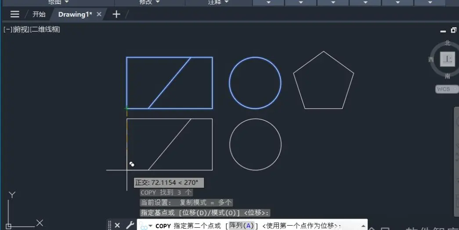Select the Drawing1* file tab
This screenshot has width=459, height=230.
click(75, 14)
